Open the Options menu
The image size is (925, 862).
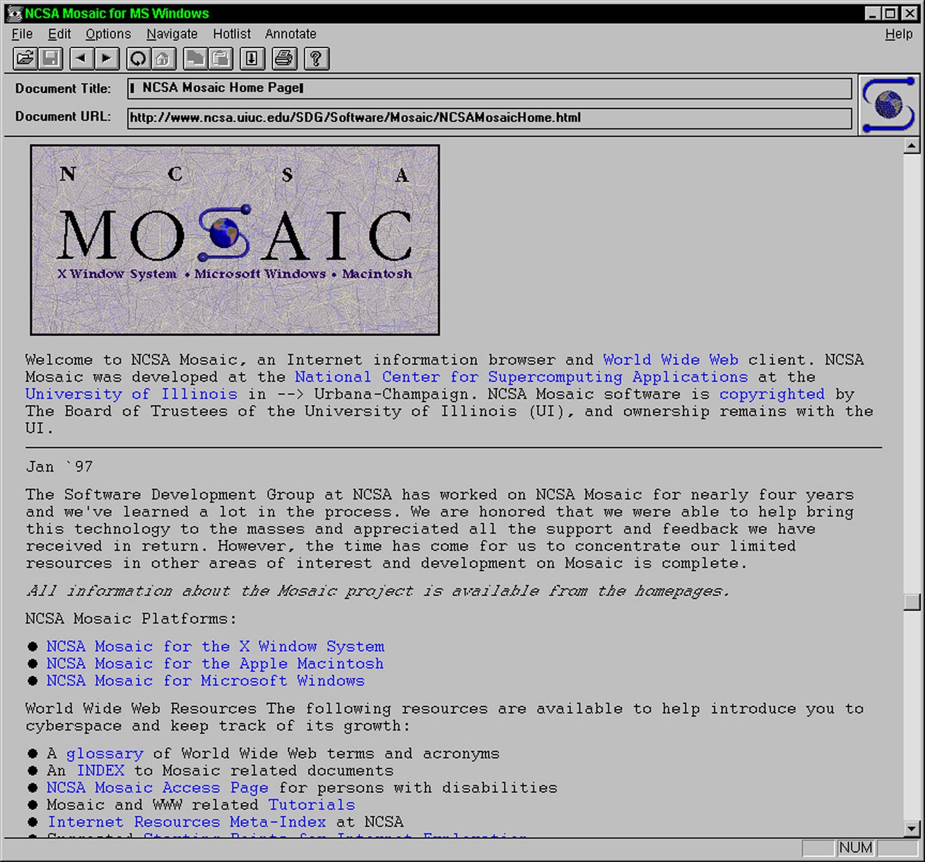(x=108, y=34)
